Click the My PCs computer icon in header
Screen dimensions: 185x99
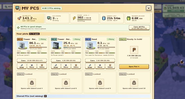click(18, 8)
